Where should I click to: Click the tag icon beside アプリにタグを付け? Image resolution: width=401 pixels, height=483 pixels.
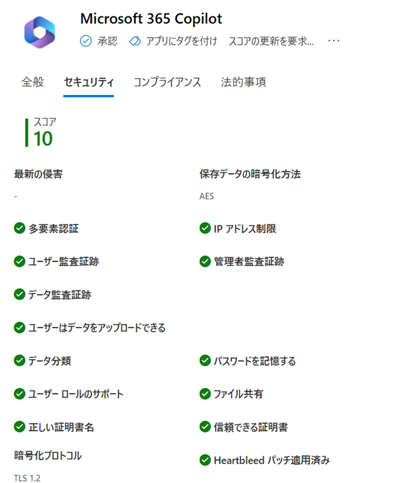[x=135, y=41]
